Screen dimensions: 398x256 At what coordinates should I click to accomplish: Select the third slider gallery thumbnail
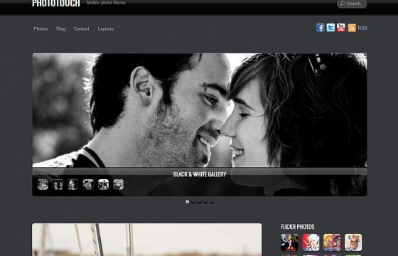click(72, 184)
